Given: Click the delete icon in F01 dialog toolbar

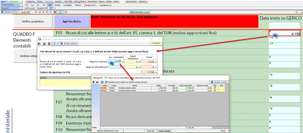Looking at the screenshot, I should point(49,44).
